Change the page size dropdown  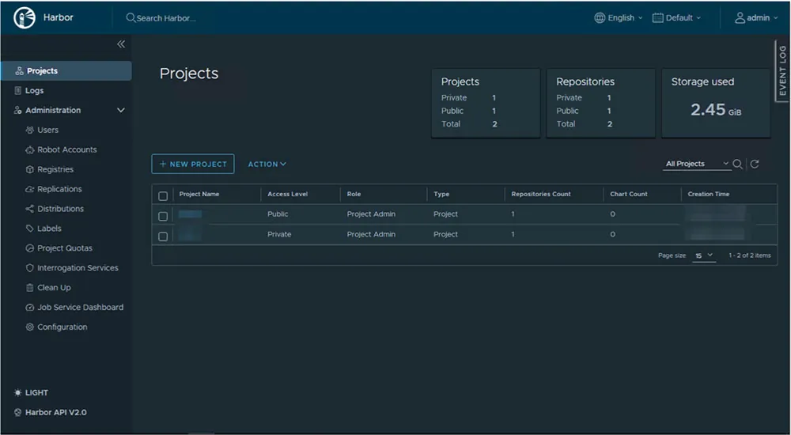pos(704,255)
